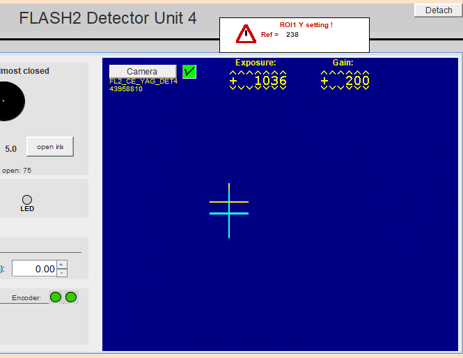463x358 pixels.
Task: Decrement the 0.00 field with spinner down arrow
Action: point(61,272)
